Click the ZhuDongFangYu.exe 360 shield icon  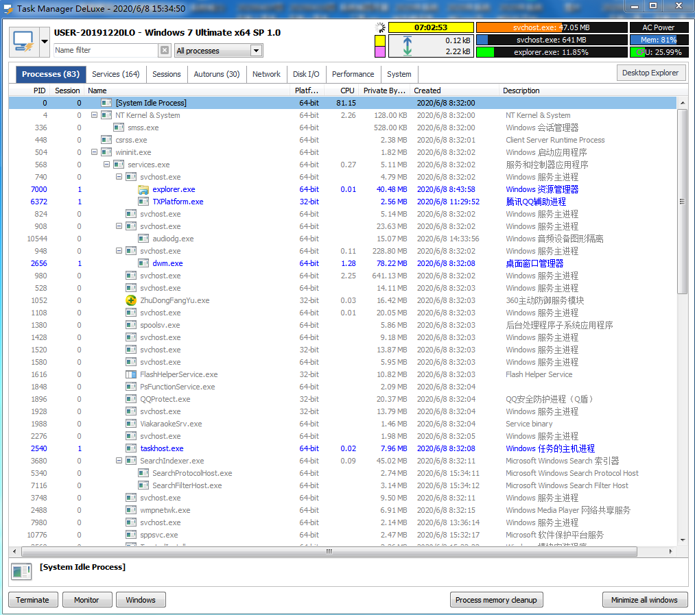click(131, 300)
